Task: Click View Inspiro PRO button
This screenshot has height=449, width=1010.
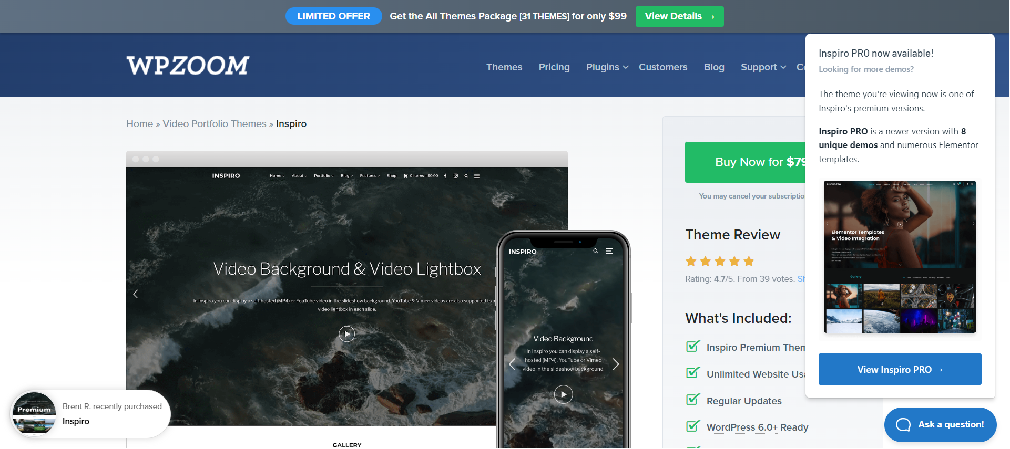Action: (x=900, y=370)
